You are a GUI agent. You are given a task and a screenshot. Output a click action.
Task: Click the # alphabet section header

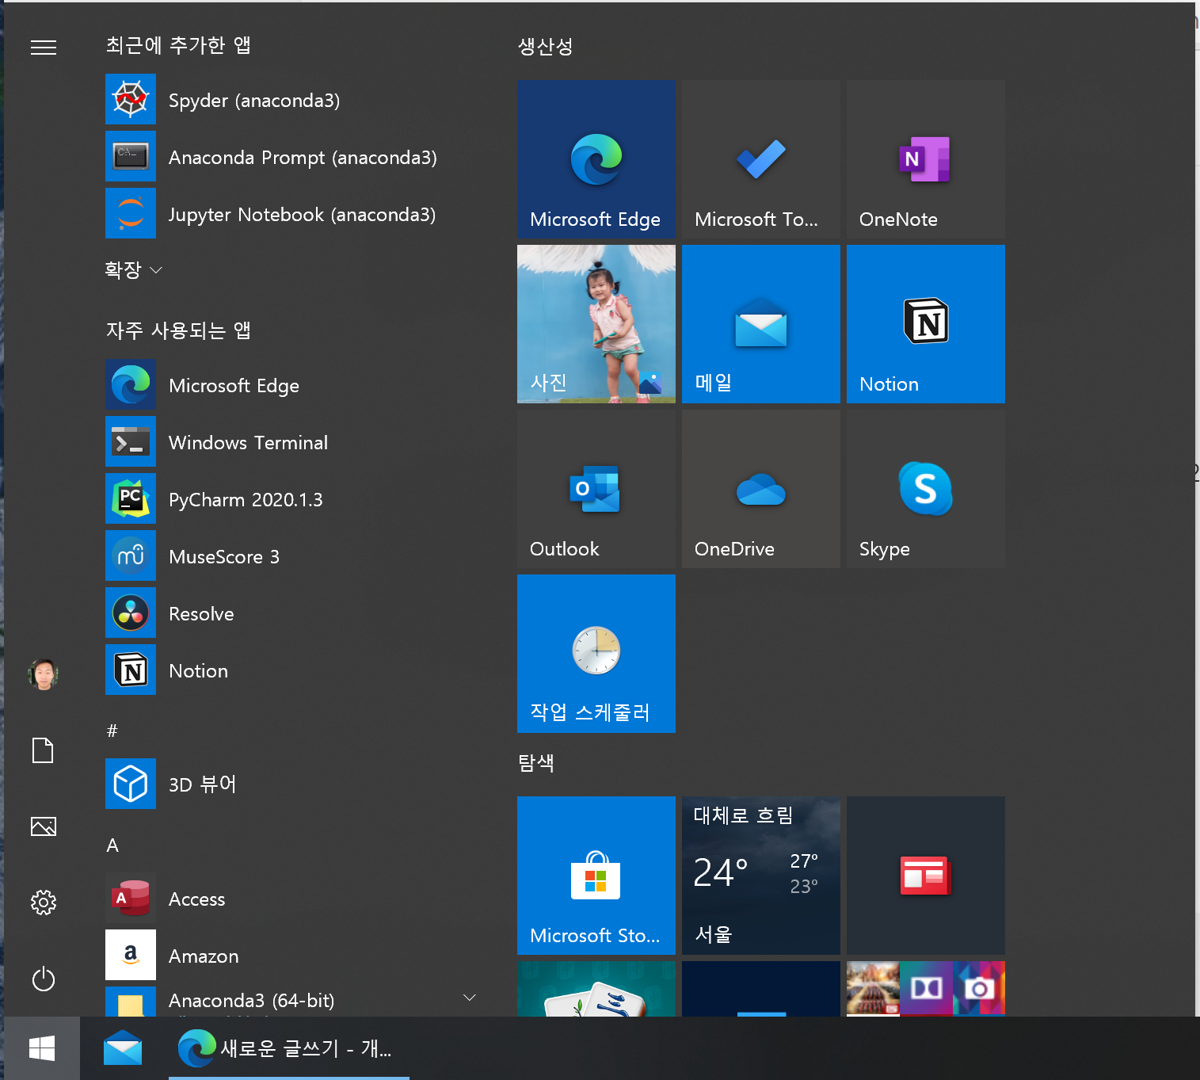point(112,731)
